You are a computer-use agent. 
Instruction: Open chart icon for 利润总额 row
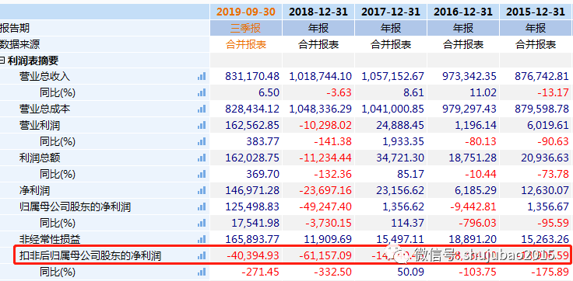(x=202, y=158)
